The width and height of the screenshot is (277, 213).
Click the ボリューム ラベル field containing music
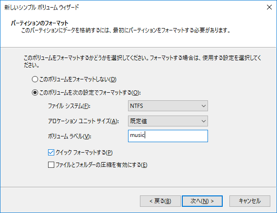coord(168,136)
